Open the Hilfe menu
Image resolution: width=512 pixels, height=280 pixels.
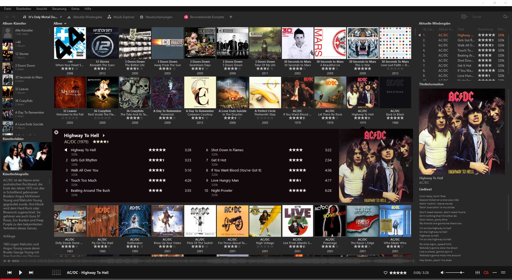(88, 9)
